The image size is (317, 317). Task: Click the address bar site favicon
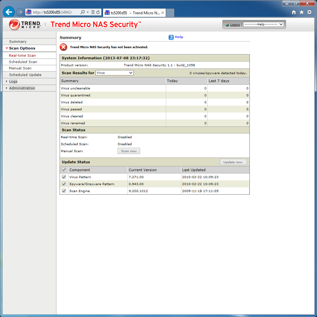tap(29, 12)
